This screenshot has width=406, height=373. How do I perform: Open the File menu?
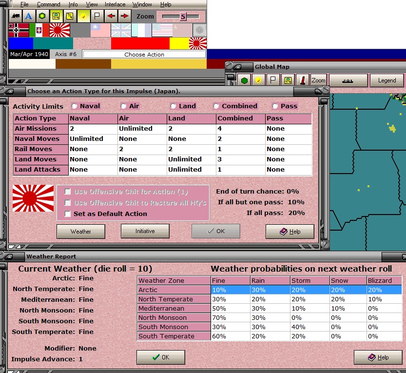(24, 4)
